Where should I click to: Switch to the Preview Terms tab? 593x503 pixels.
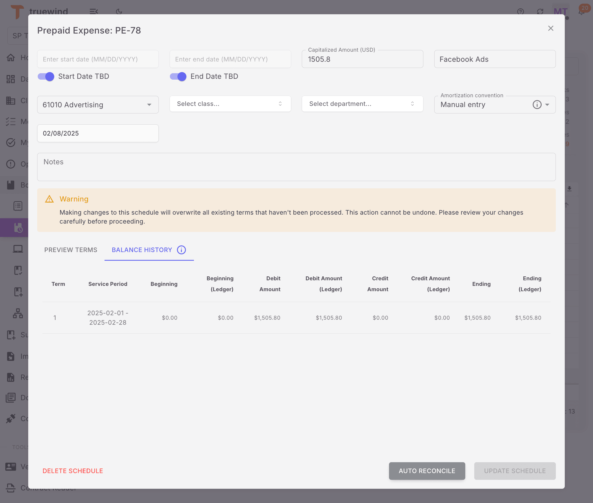[x=70, y=250]
